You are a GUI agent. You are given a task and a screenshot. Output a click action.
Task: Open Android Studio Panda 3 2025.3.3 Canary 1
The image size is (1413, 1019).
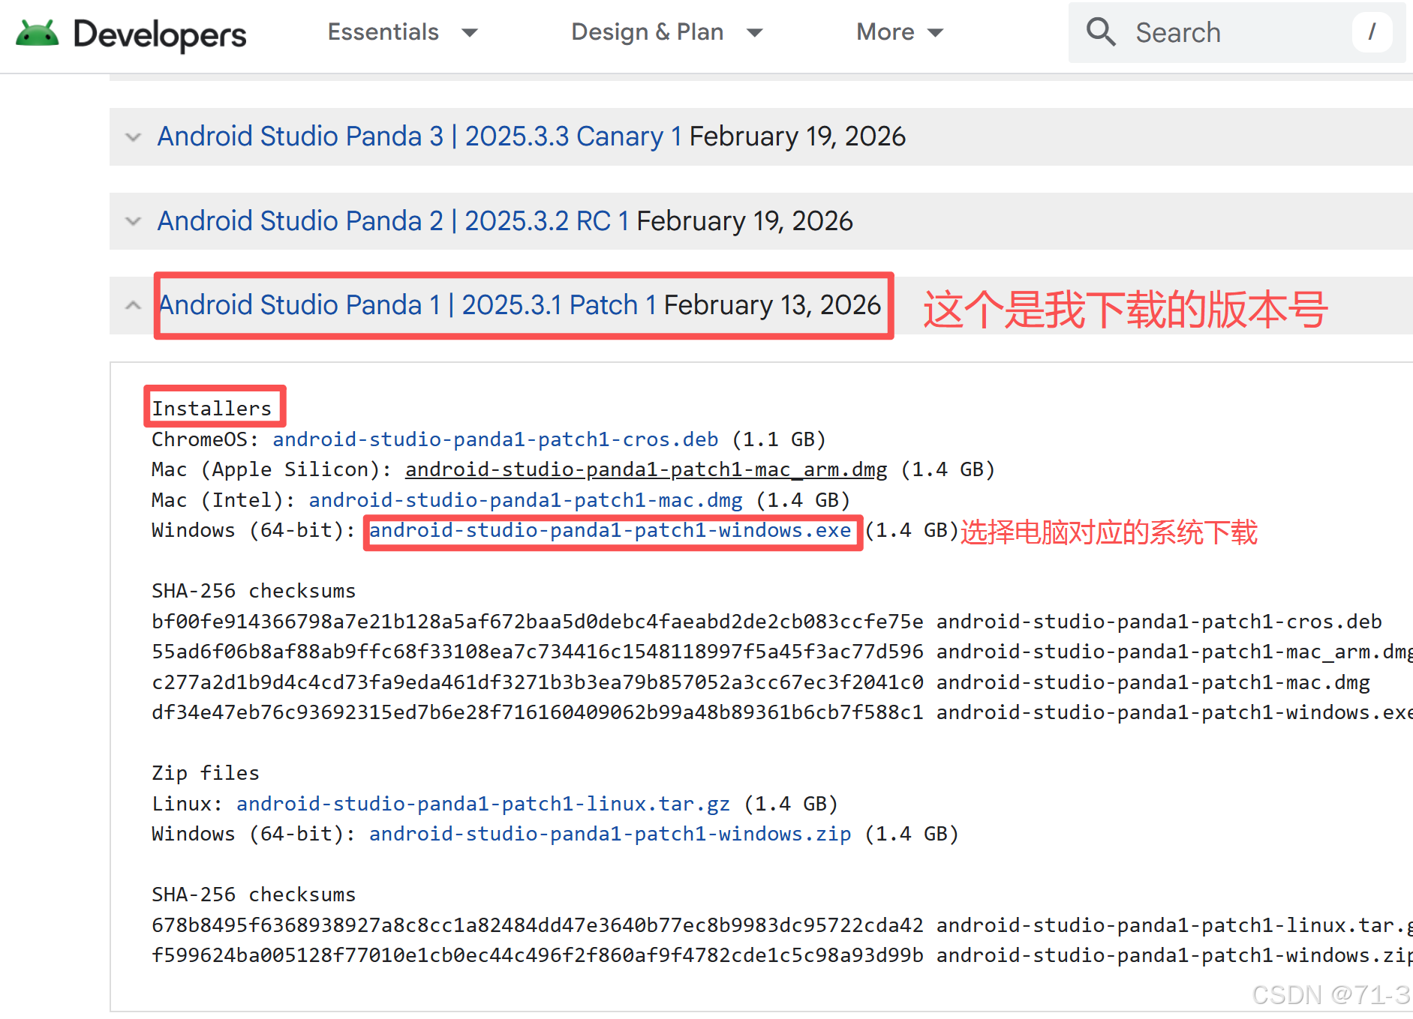419,136
